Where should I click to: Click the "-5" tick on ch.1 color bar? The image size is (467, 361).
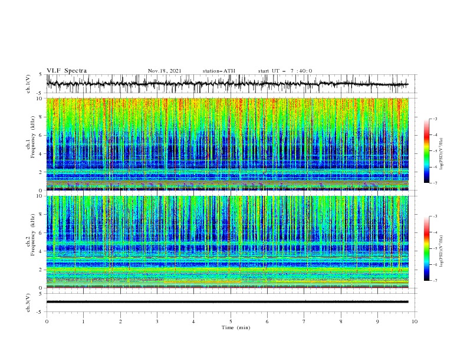[435, 151]
